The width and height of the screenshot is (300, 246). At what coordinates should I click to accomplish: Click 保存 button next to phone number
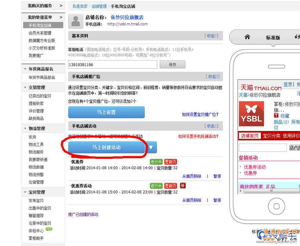[172, 64]
